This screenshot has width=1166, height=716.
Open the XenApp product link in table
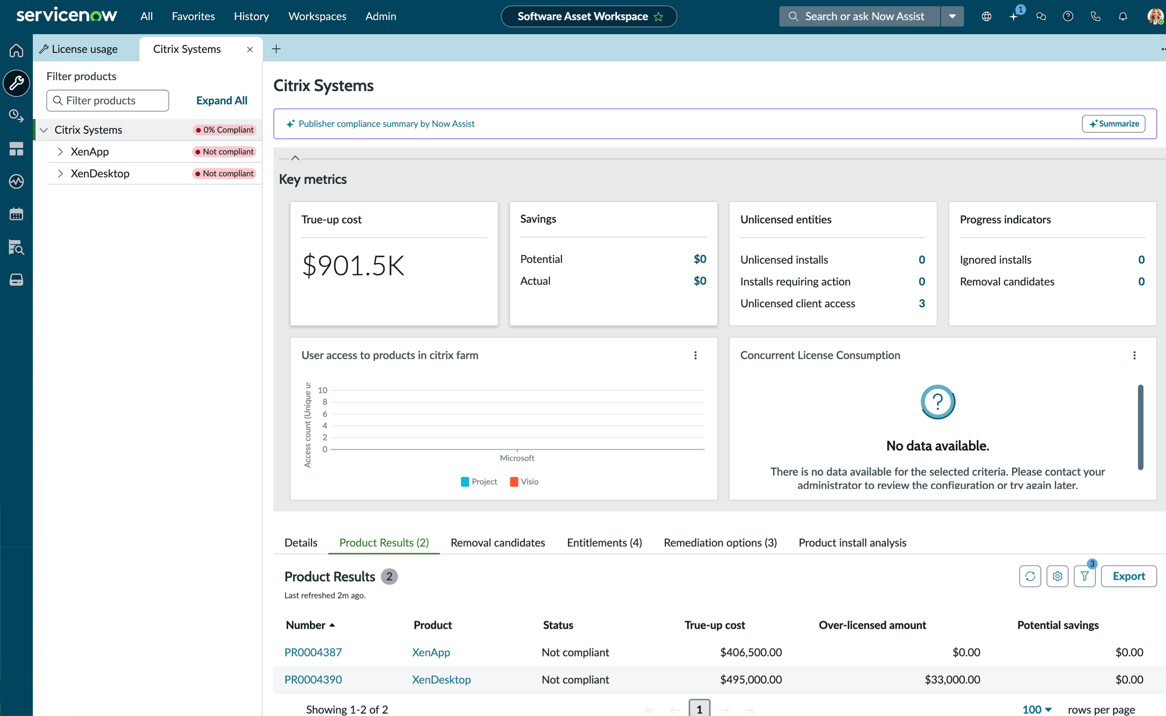(431, 652)
